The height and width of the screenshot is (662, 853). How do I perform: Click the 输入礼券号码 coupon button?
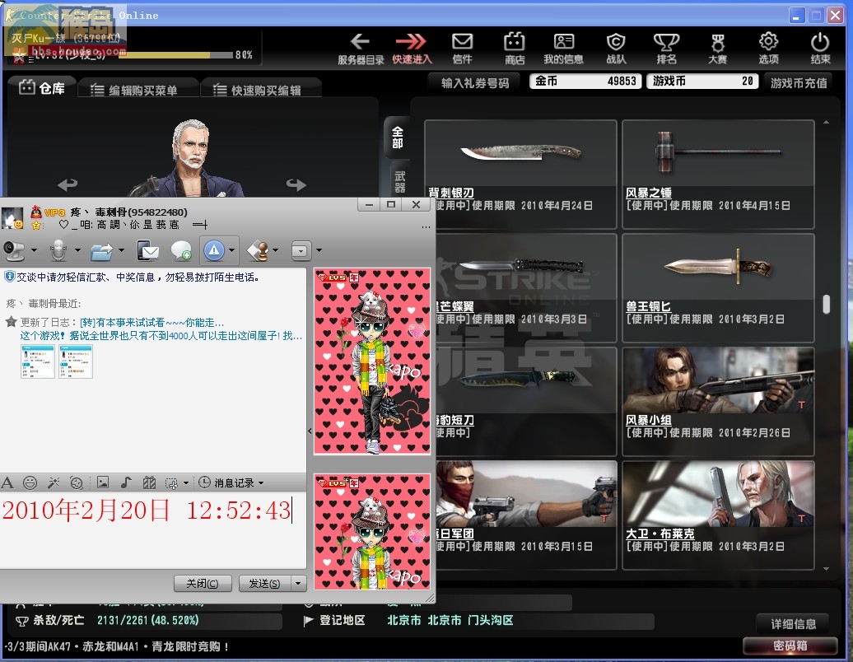475,82
